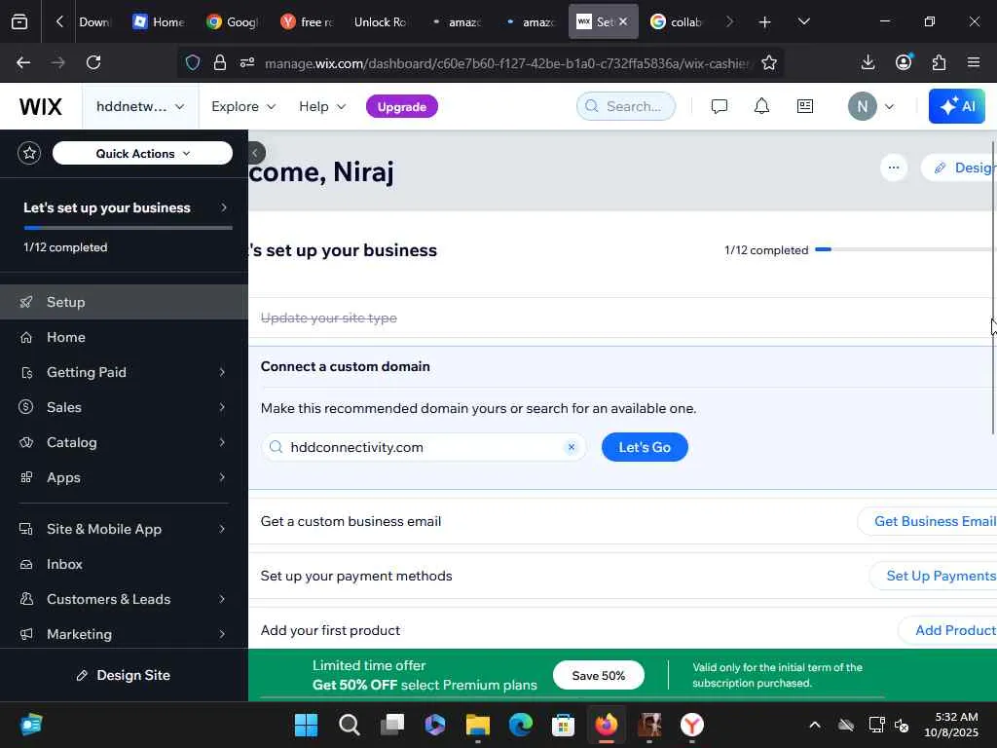
Task: Click the Add Product button
Action: click(948, 630)
